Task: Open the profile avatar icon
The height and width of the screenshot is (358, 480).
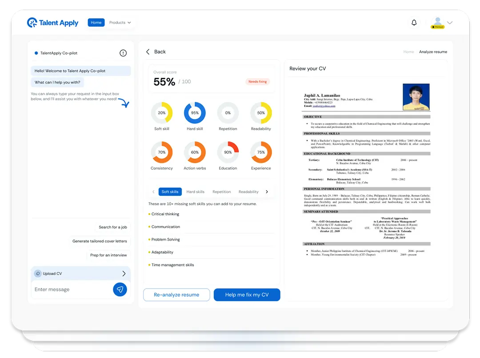Action: [437, 20]
